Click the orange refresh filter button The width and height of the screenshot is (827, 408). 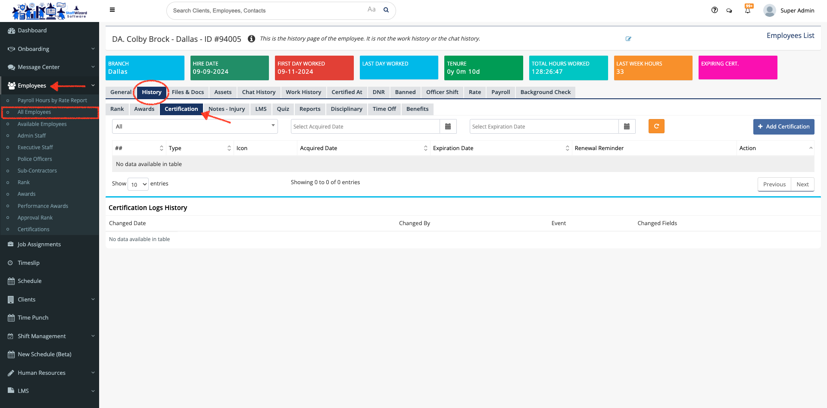pyautogui.click(x=656, y=126)
